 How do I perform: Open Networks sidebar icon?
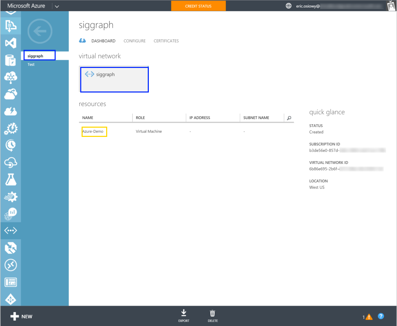click(x=11, y=230)
